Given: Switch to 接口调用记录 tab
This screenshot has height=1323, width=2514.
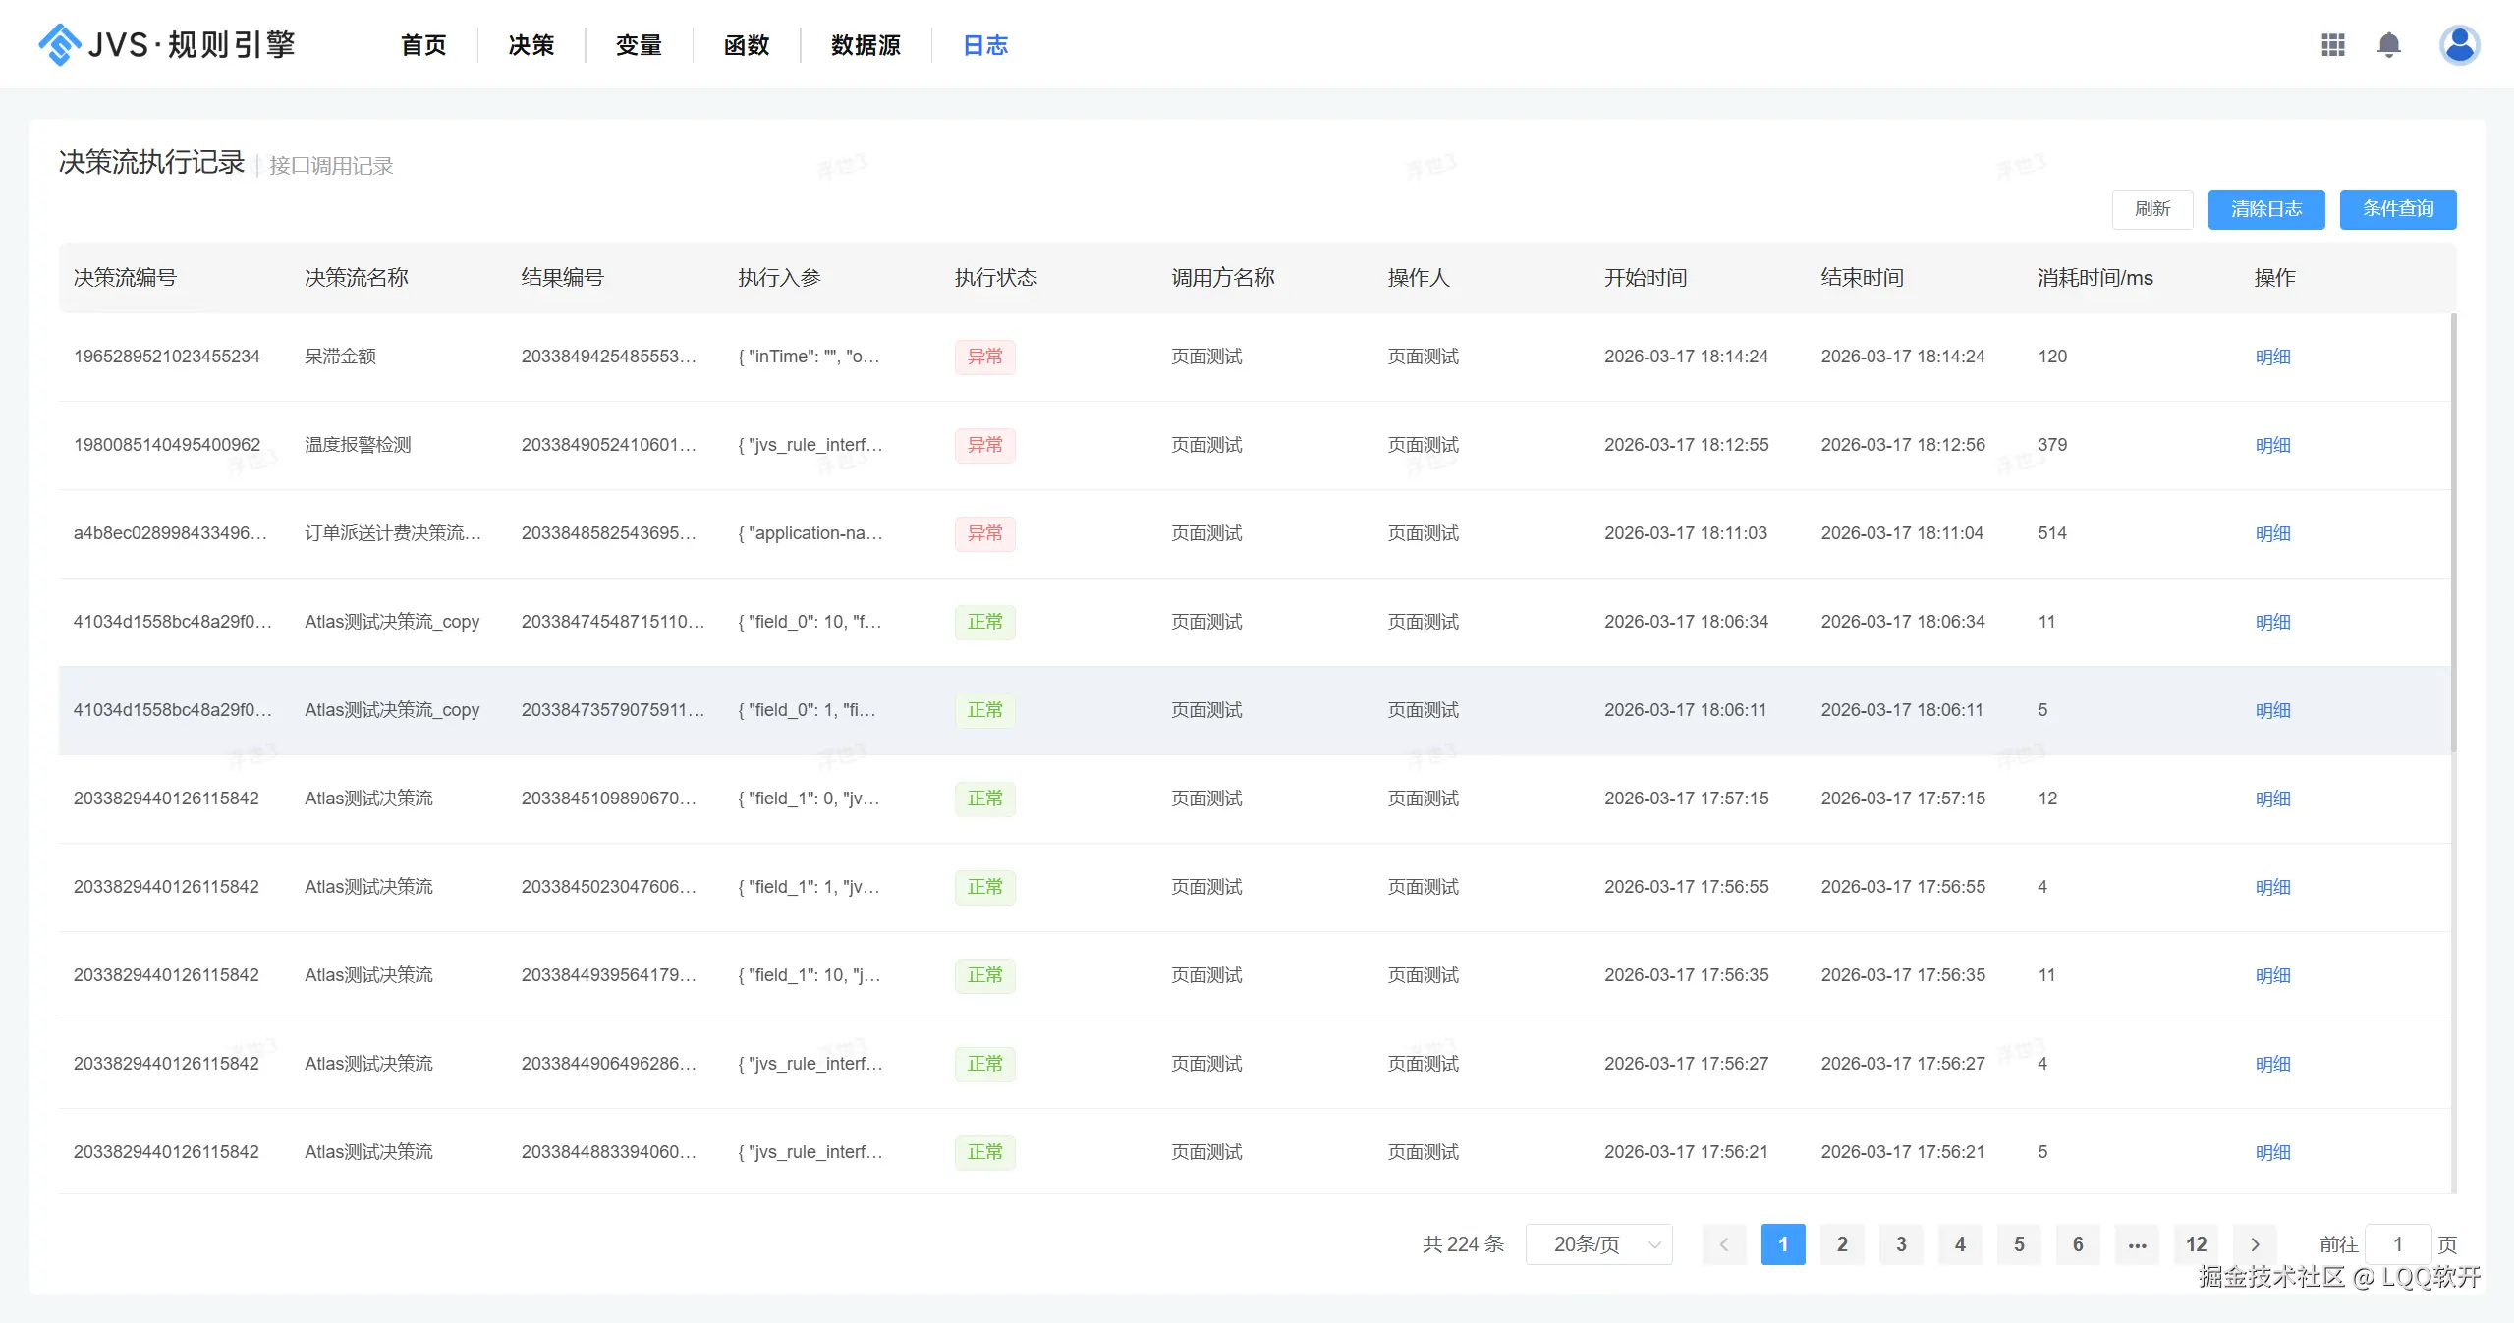Looking at the screenshot, I should click(331, 166).
